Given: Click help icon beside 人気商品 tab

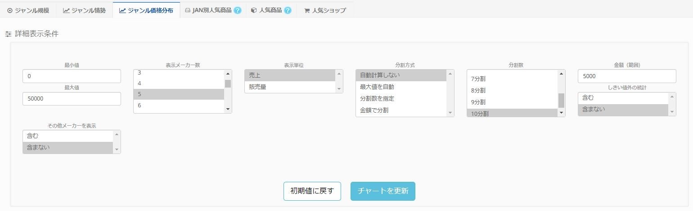Looking at the screenshot, I should pos(288,10).
